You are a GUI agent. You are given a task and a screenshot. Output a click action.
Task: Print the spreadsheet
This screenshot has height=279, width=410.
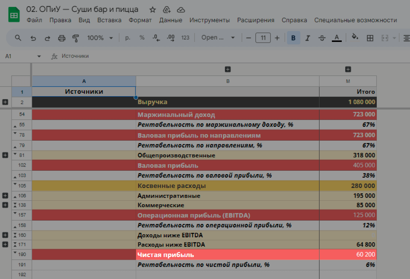(61, 38)
